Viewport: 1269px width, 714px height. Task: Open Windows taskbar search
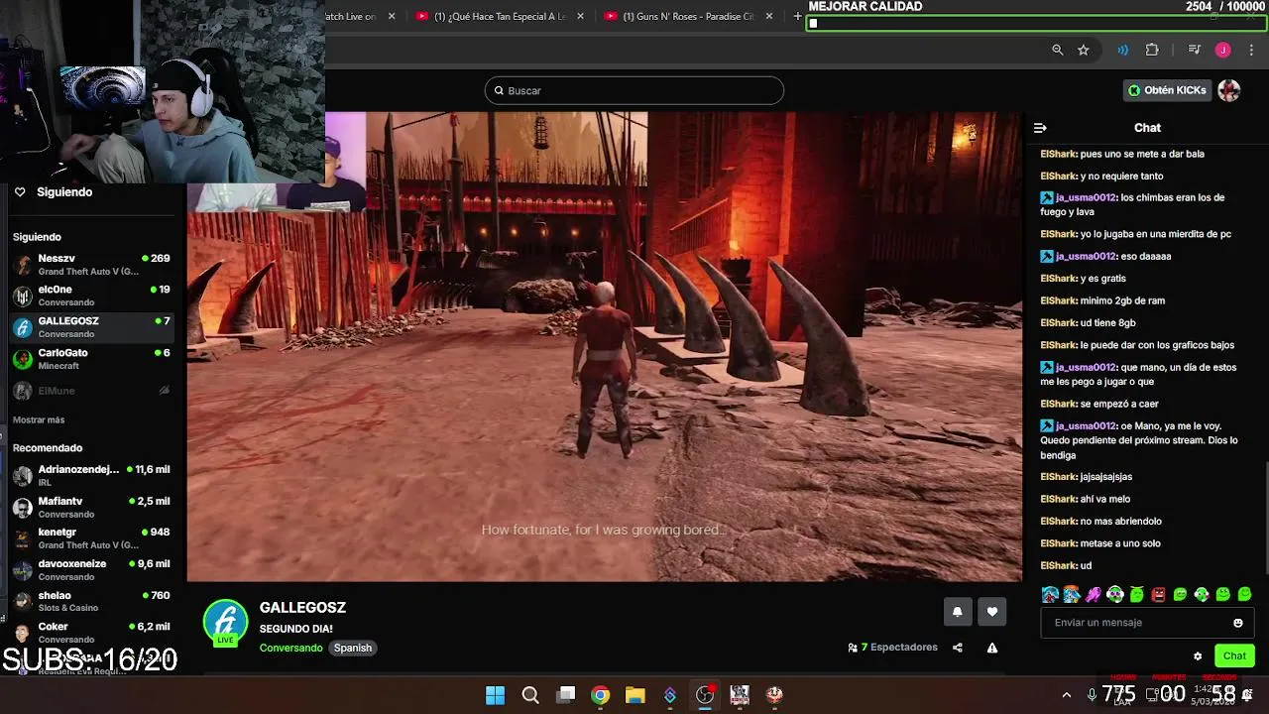pyautogui.click(x=530, y=695)
